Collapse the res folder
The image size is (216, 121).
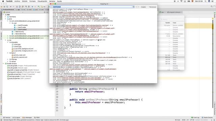tap(5, 40)
